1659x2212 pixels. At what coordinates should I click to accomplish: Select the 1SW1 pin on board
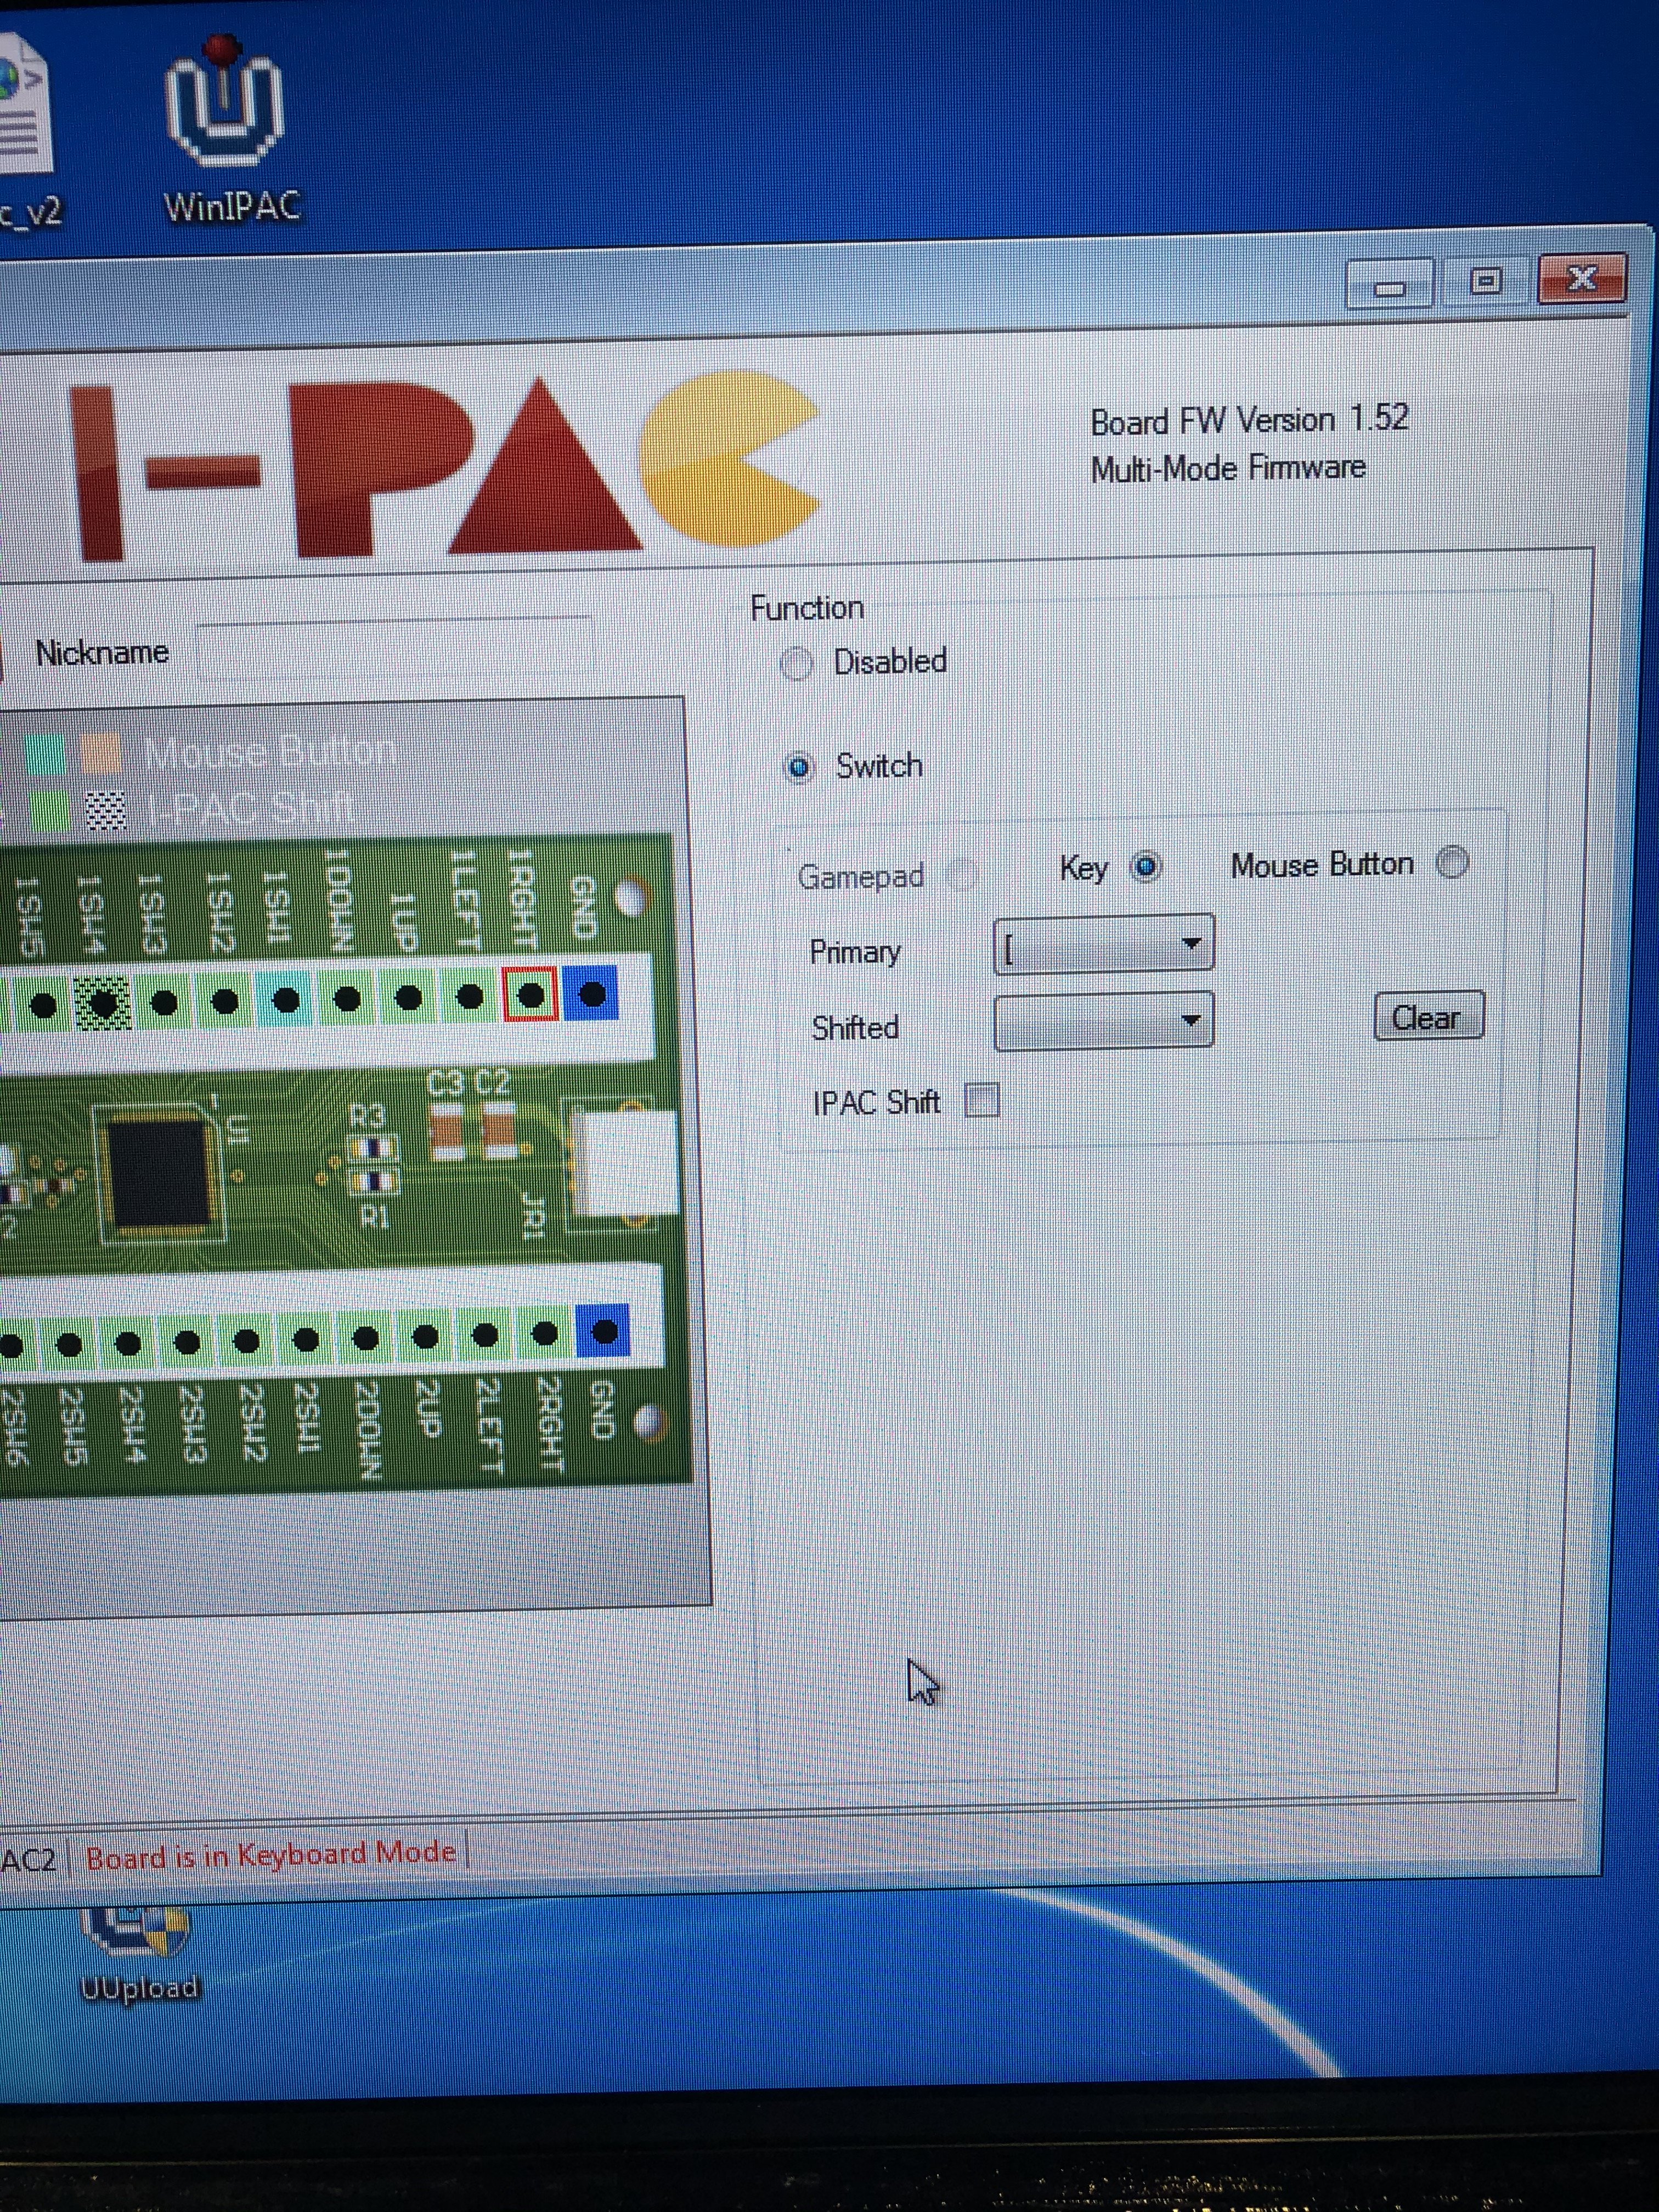point(286,999)
